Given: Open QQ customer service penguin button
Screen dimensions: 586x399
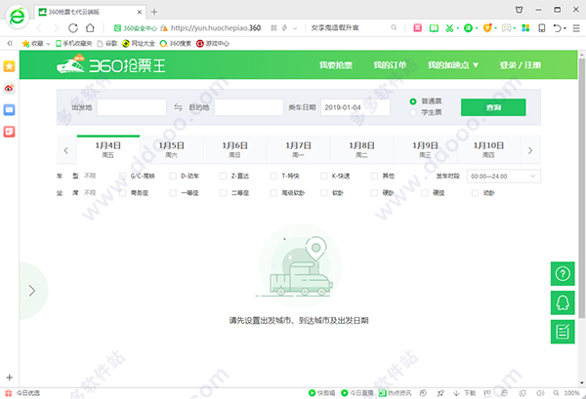Looking at the screenshot, I should click(563, 302).
